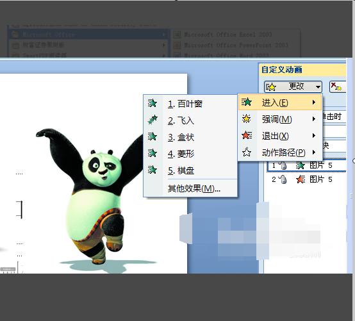Click the 更改 change-effect button

pyautogui.click(x=293, y=86)
